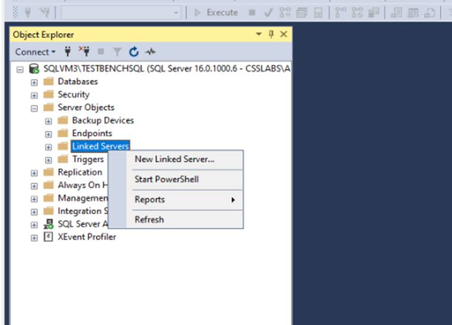This screenshot has height=325, width=452.
Task: Select the SQLVM3\TESTBENCHSQL server name
Action: [x=166, y=69]
